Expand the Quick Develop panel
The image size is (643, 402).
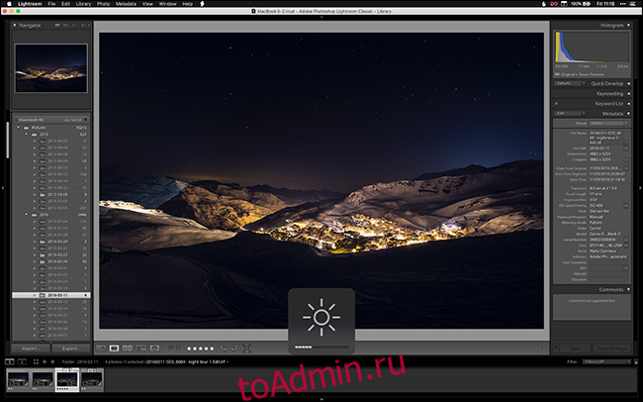tap(630, 83)
